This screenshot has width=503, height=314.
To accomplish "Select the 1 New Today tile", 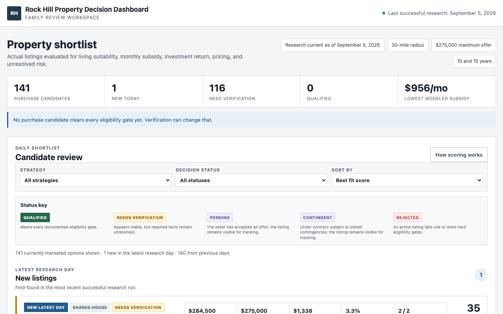I will (154, 92).
